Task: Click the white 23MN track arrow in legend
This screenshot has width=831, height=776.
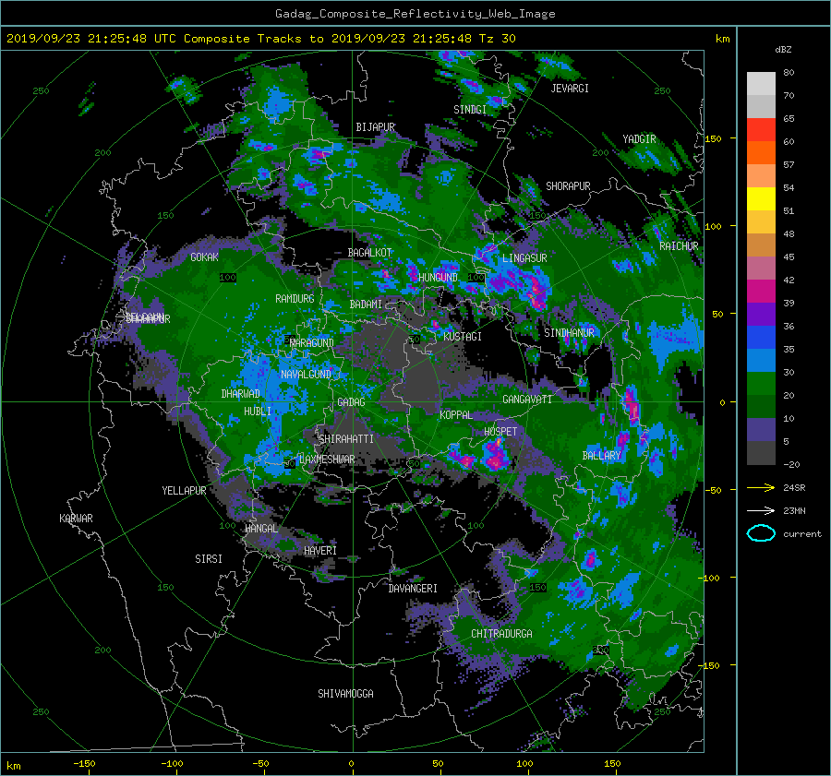Action: click(x=761, y=510)
